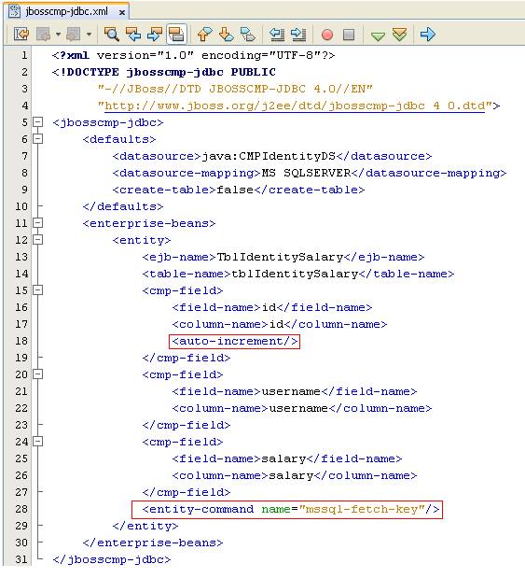Viewport: 525px width, 578px height.
Task: Go to next search occurrence
Action: click(x=155, y=35)
